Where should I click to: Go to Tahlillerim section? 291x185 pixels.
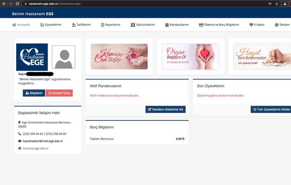81,25
